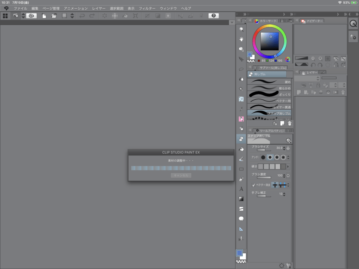
Task: Click inside the color wheel square
Action: click(269, 41)
